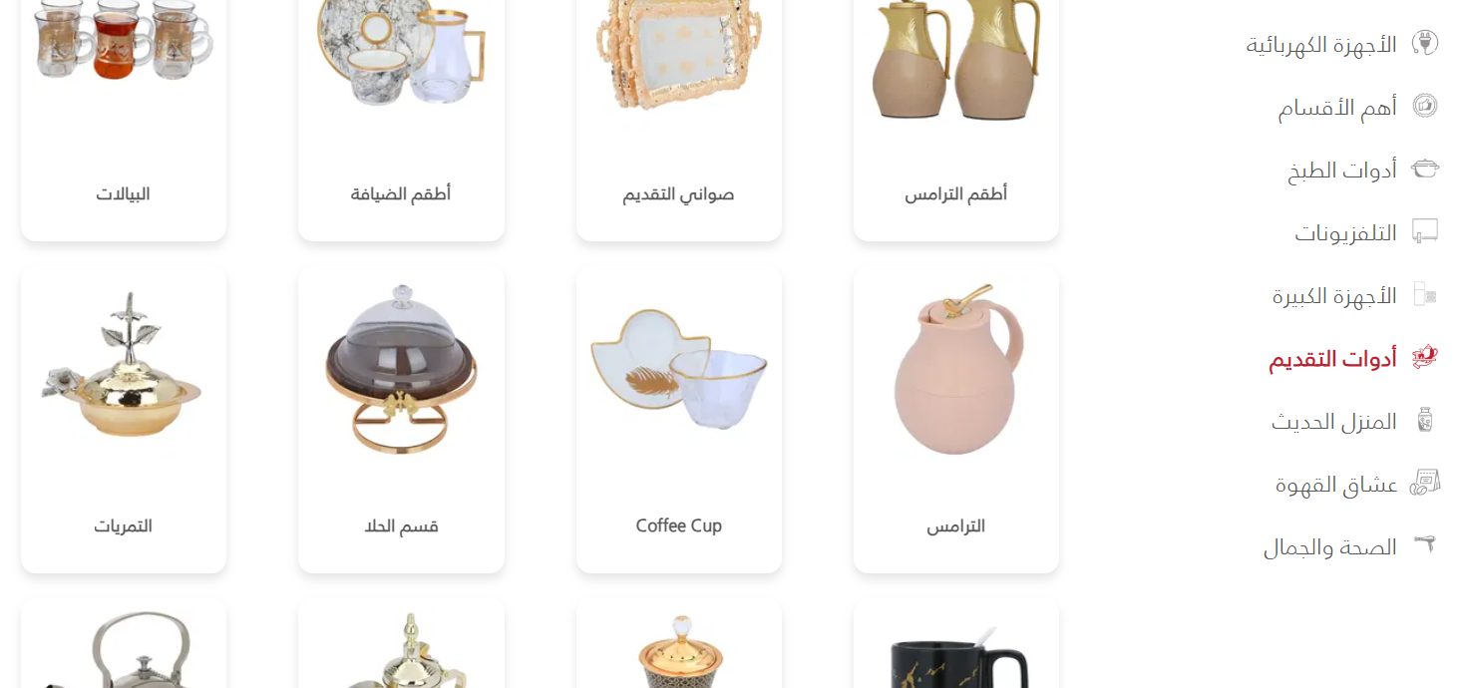The height and width of the screenshot is (688, 1463).
Task: Click the pink thermos product image
Action: pos(956,370)
